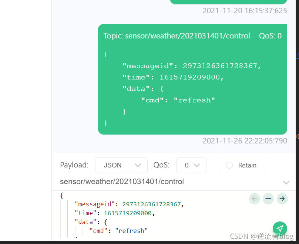Open the Payload format JSON dropdown

pyautogui.click(x=121, y=165)
